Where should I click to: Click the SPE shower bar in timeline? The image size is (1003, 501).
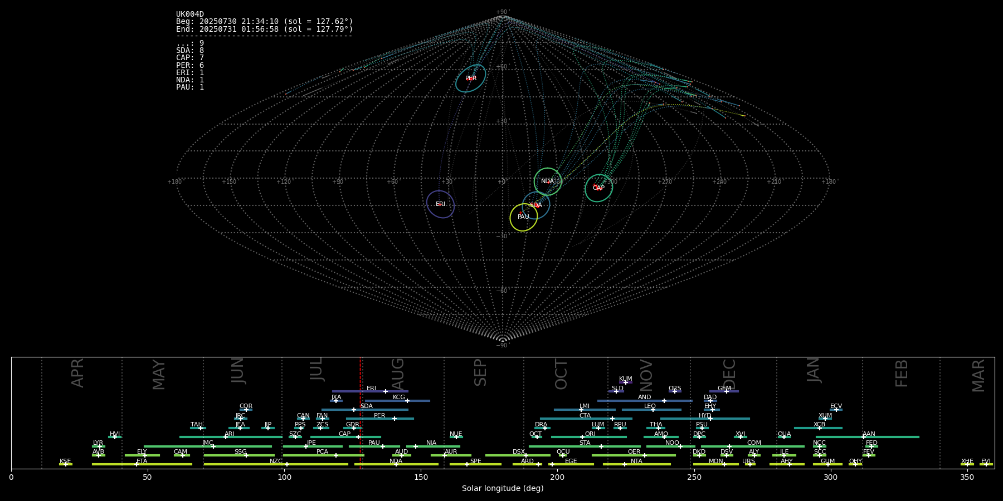pyautogui.click(x=475, y=464)
